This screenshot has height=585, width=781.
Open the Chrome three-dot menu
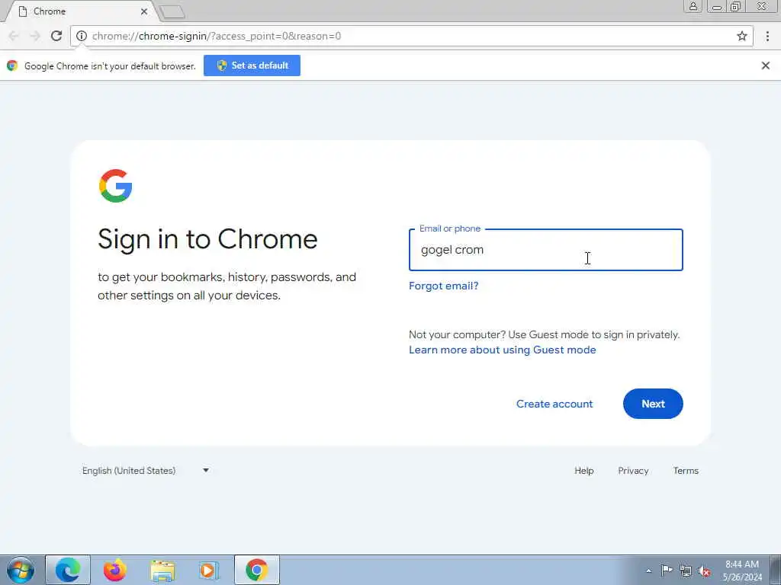(x=767, y=36)
